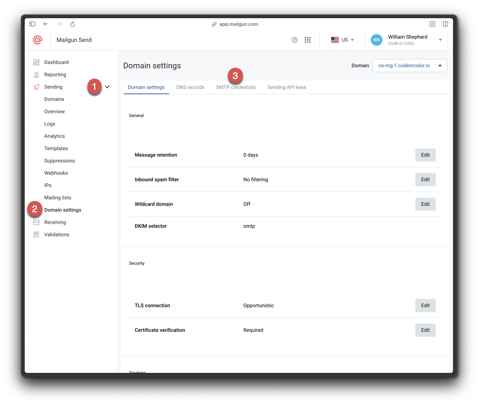Switch to SMTP credentials tab

pos(236,87)
